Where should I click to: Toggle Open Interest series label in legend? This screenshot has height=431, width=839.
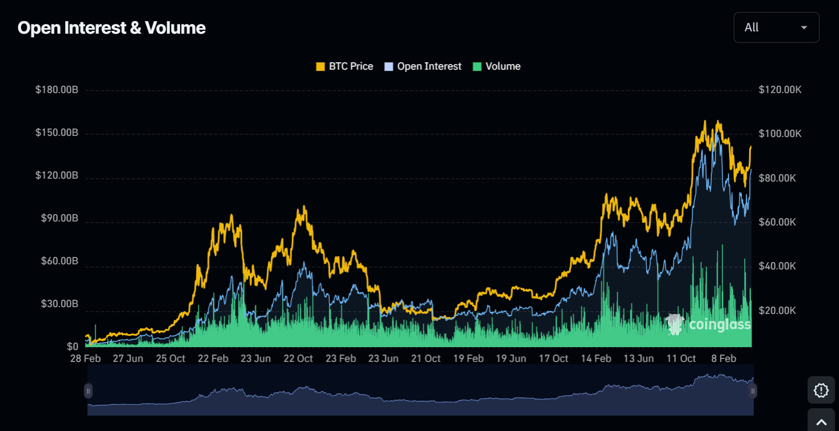tap(429, 66)
